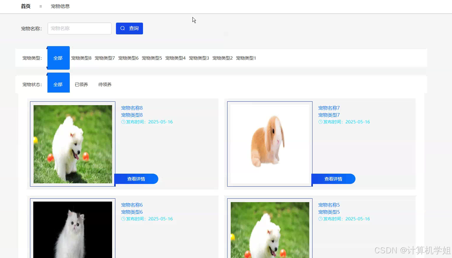452x258 pixels.
Task: Click the 宠物类型5 text in the fourth card
Action: point(329,212)
